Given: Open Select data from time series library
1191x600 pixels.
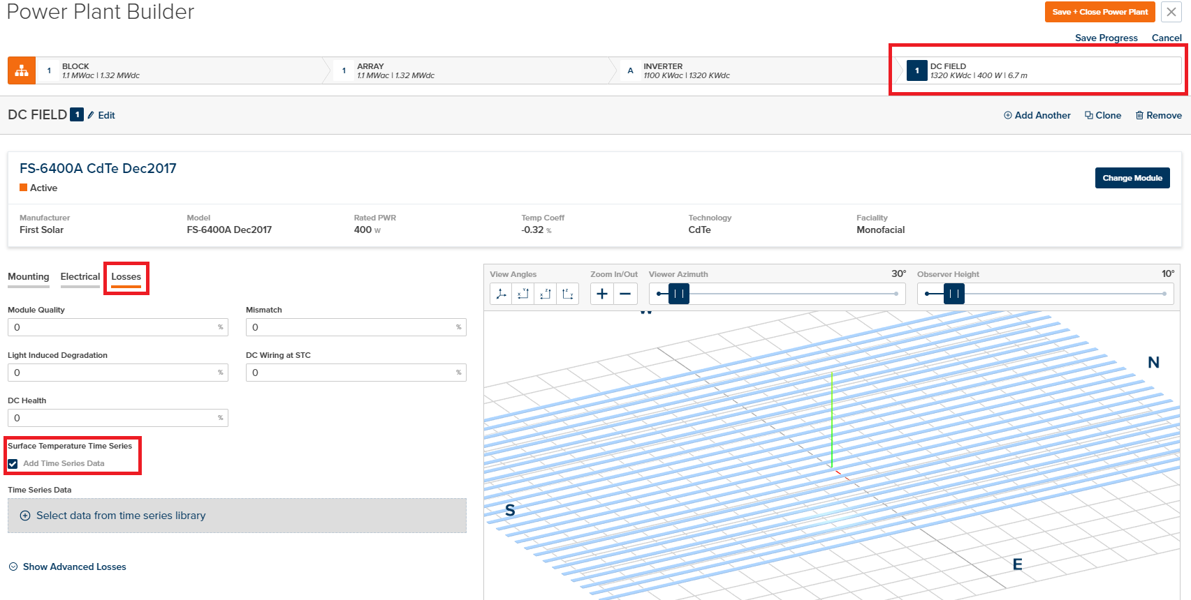Looking at the screenshot, I should click(x=237, y=516).
